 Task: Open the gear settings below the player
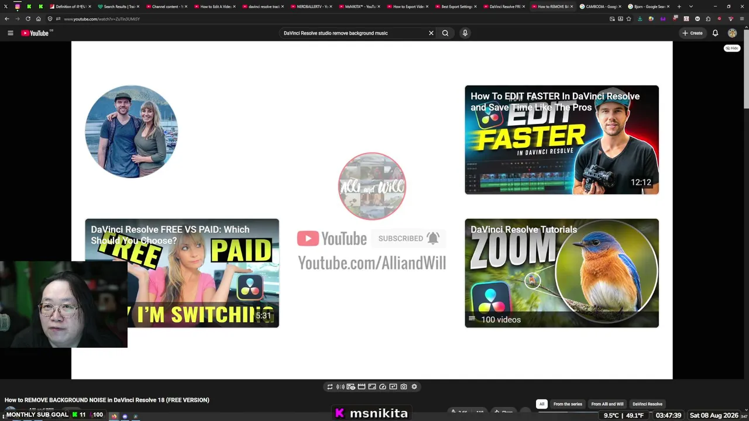[x=414, y=387]
